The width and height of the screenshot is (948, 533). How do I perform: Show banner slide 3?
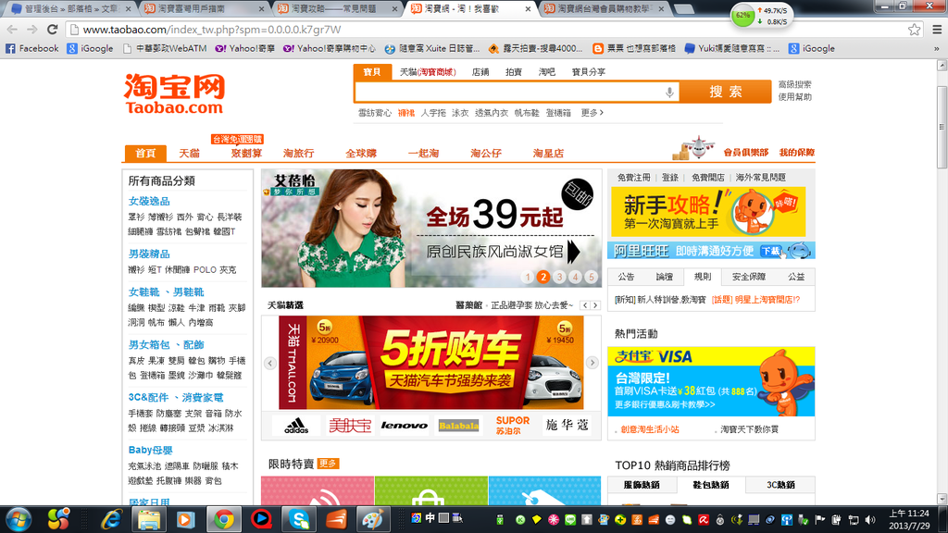pos(559,277)
